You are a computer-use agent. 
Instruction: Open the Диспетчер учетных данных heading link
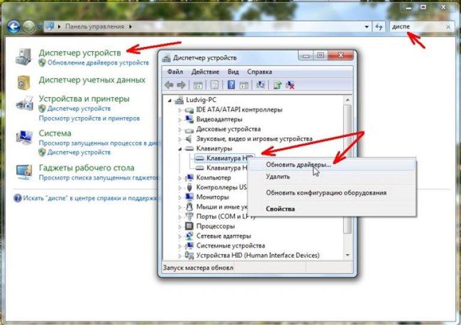click(92, 80)
